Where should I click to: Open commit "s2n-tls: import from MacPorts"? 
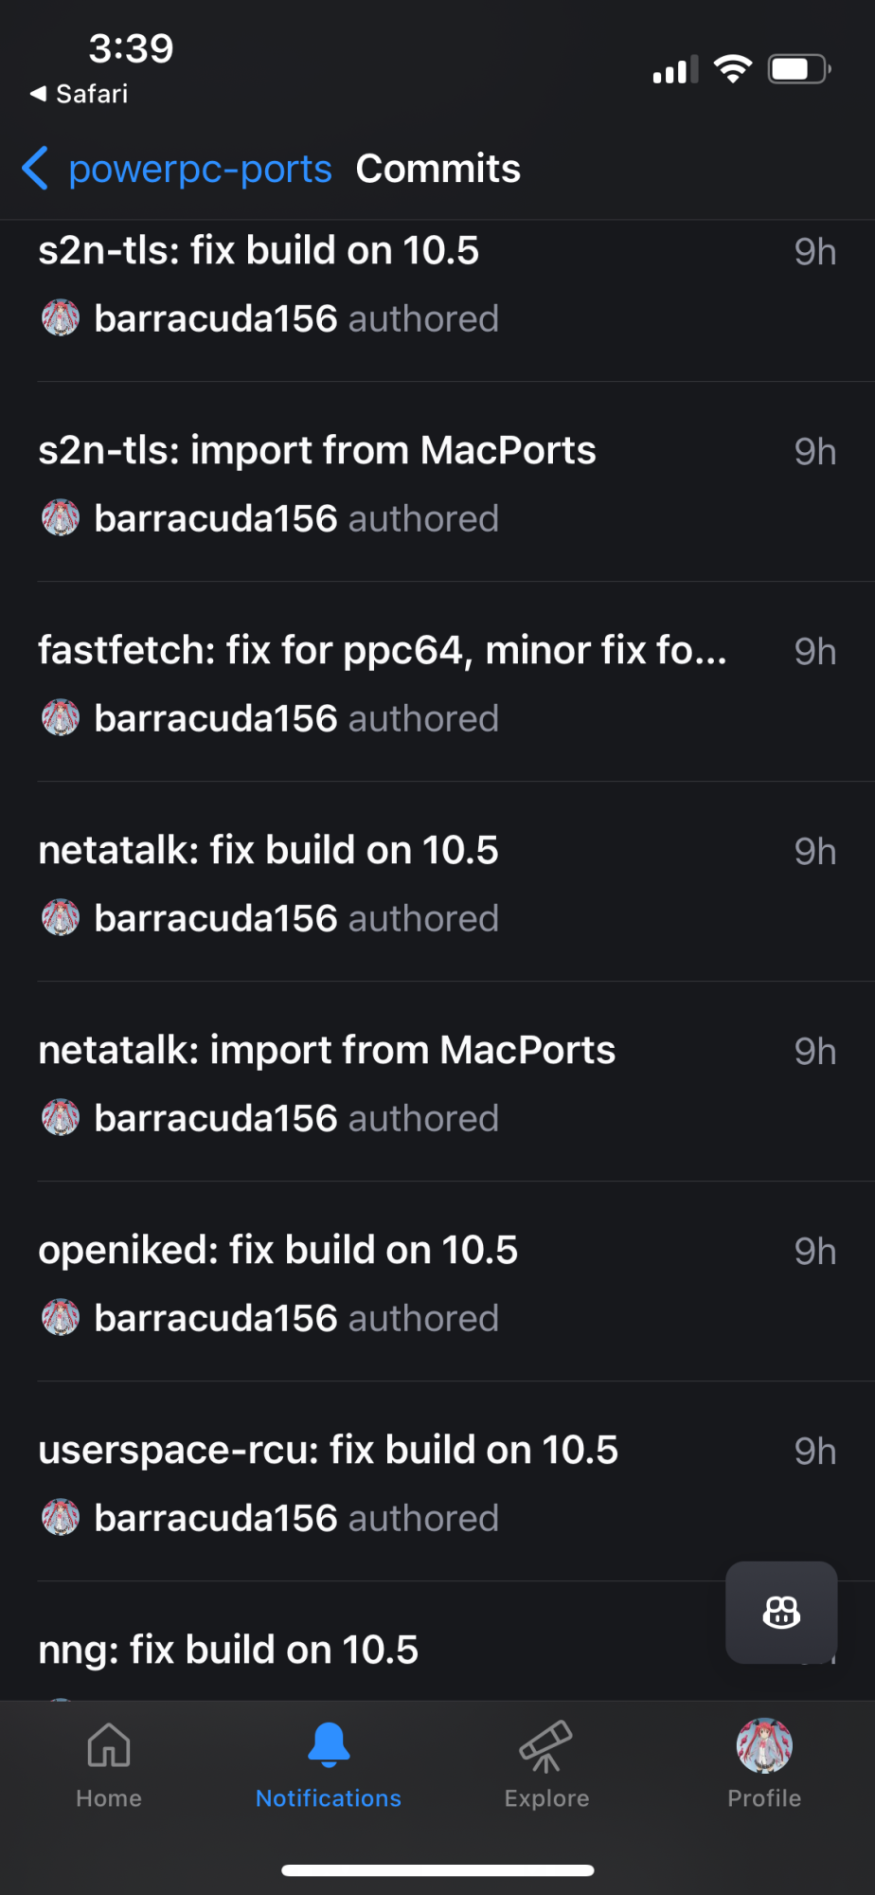coord(317,451)
